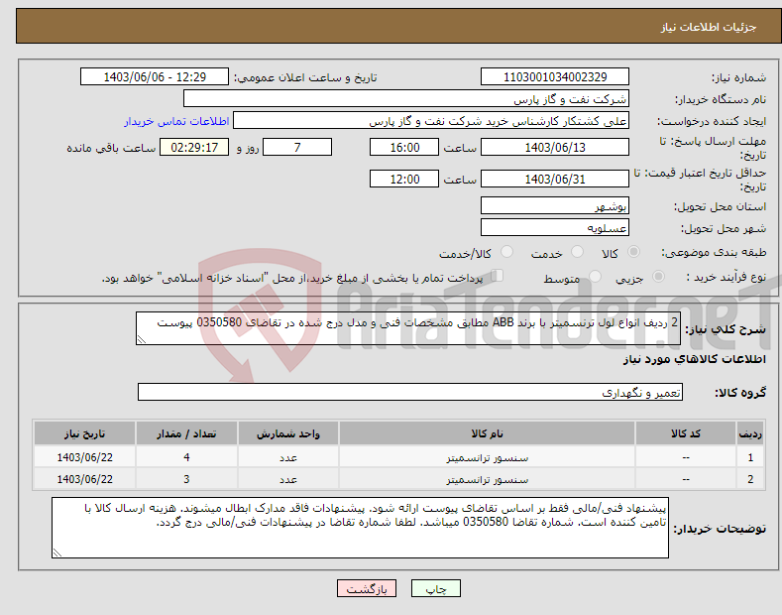Click the city field عسلویه
Image resolution: width=782 pixels, height=615 pixels.
point(555,227)
